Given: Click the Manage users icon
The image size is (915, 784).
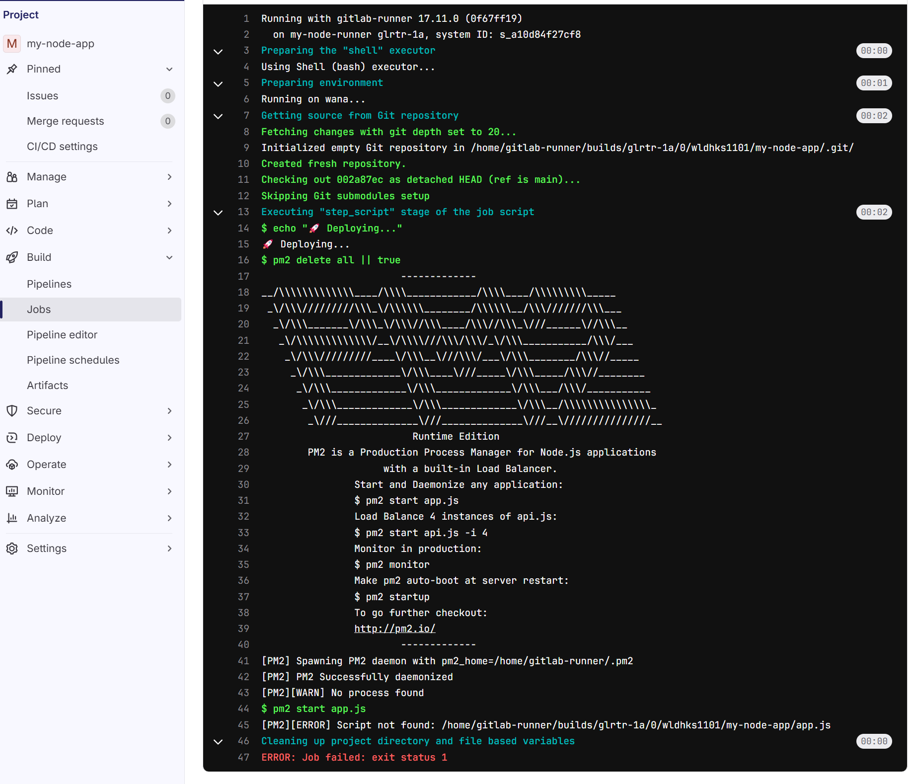Looking at the screenshot, I should click(12, 177).
